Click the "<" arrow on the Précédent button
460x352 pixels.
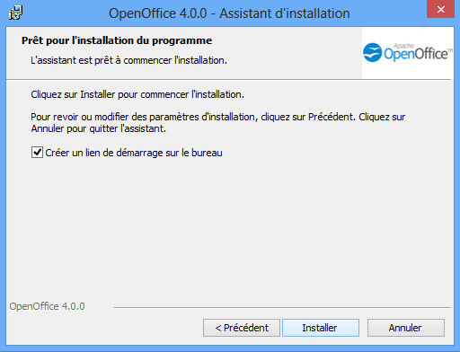(218, 328)
